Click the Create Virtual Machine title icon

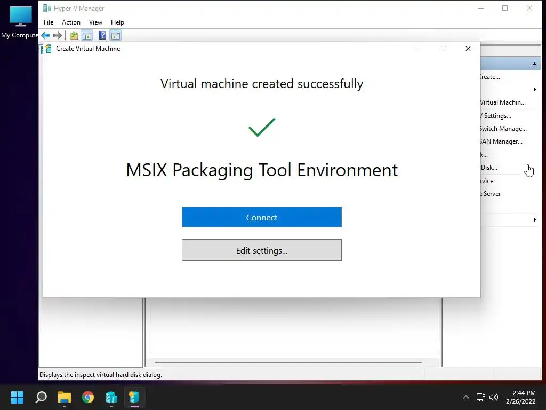coord(49,49)
